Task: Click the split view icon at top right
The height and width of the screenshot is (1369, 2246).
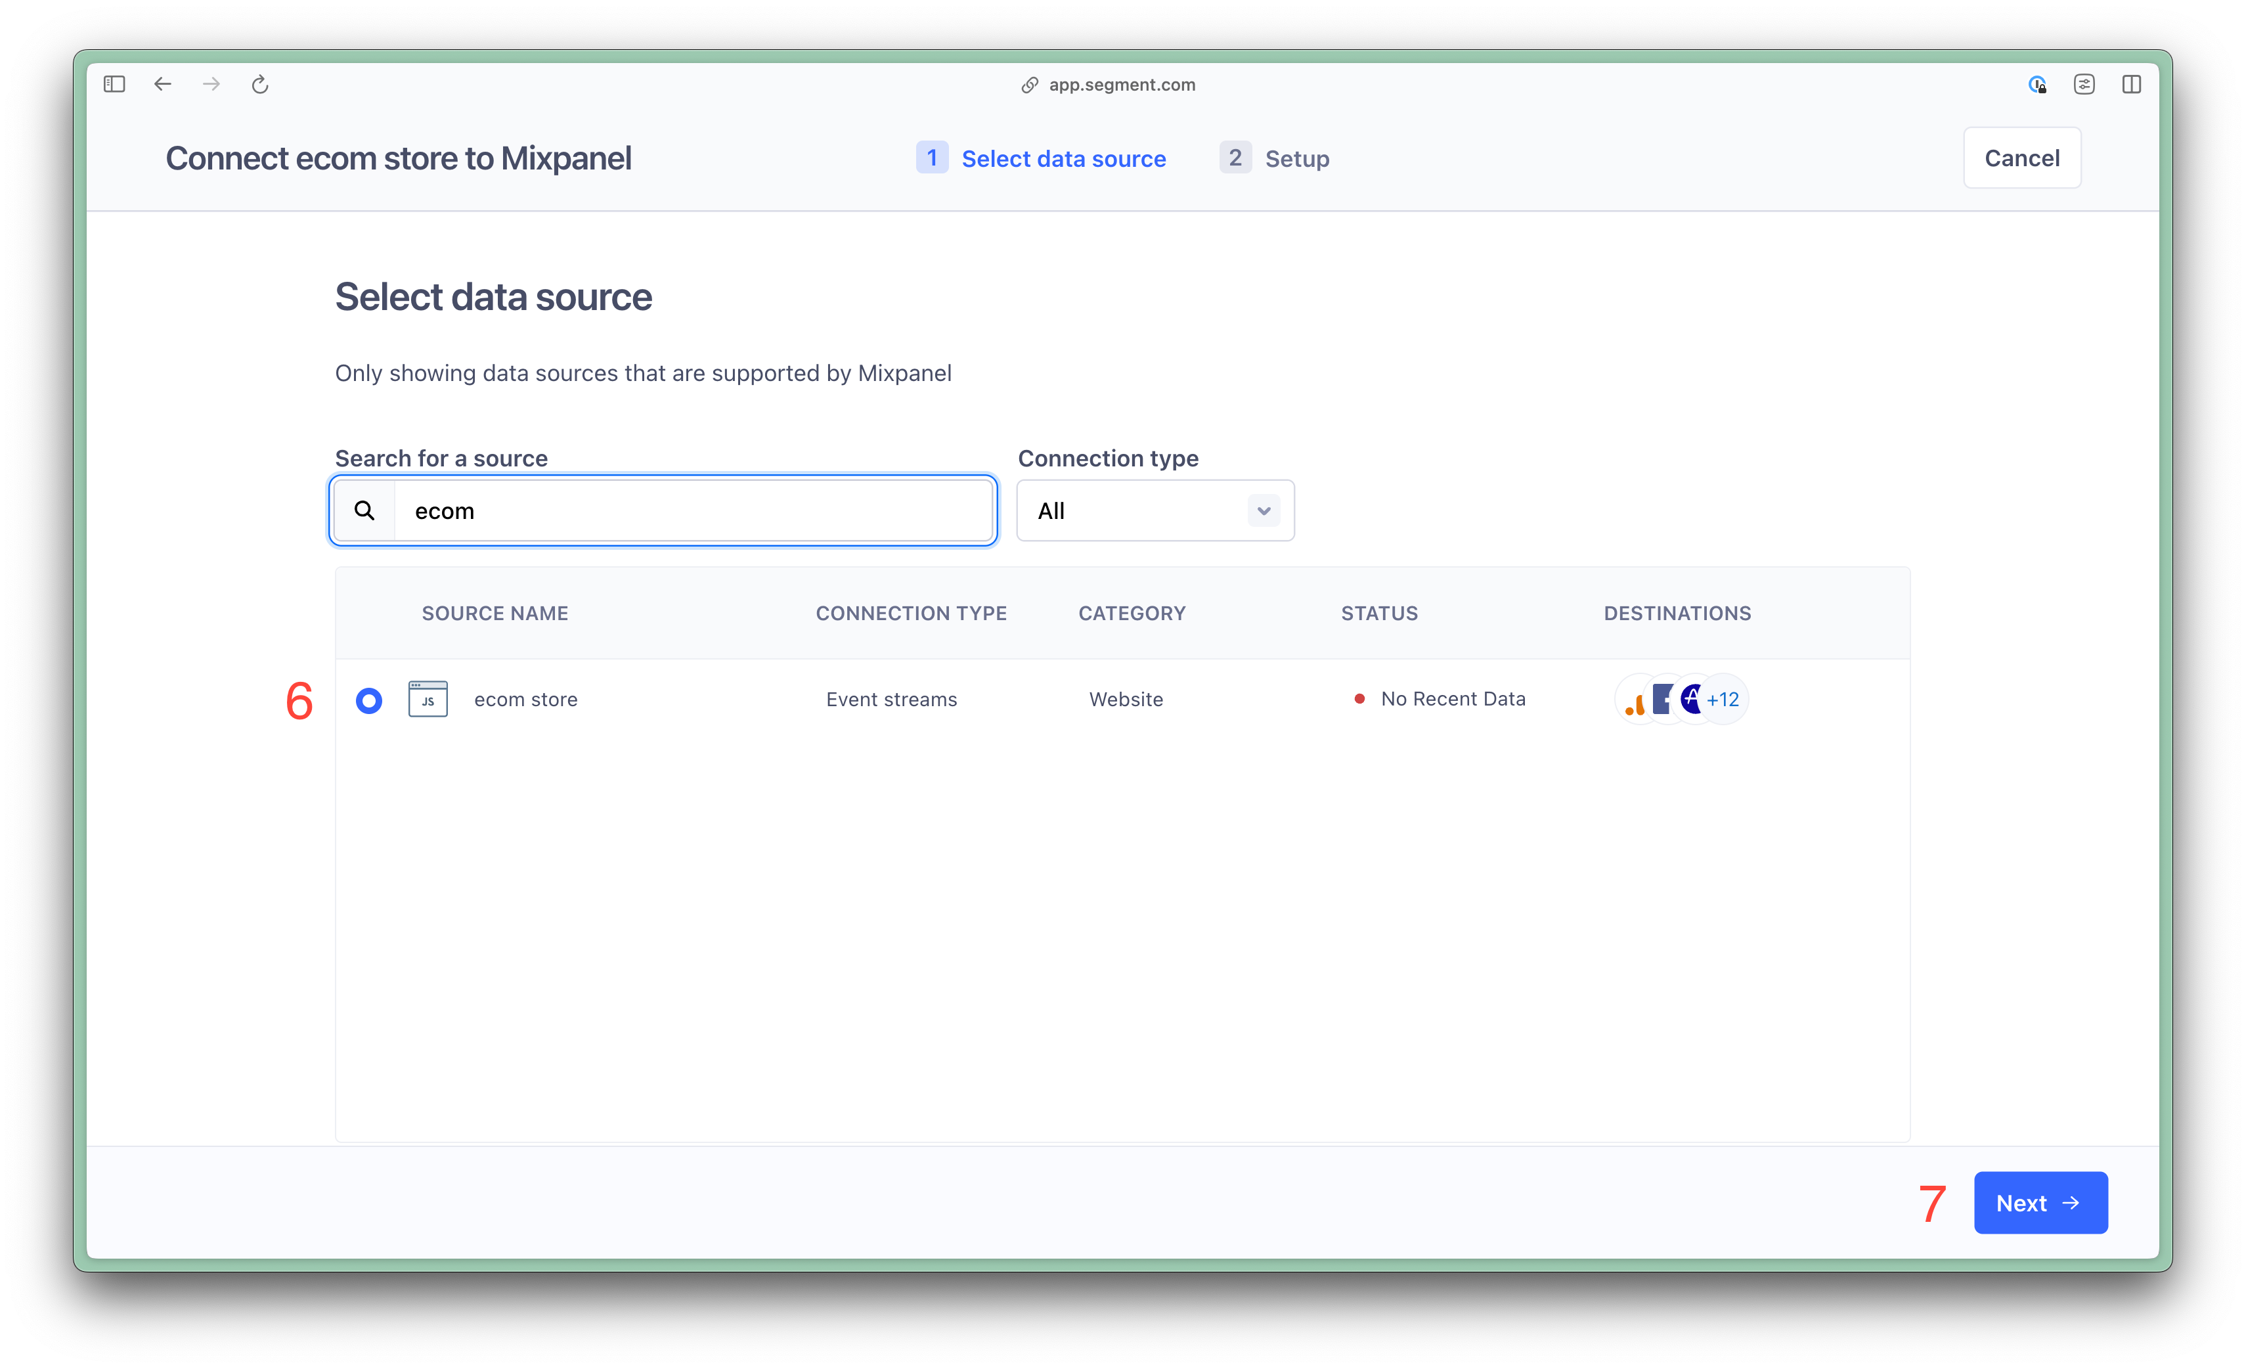Action: pyautogui.click(x=2131, y=85)
